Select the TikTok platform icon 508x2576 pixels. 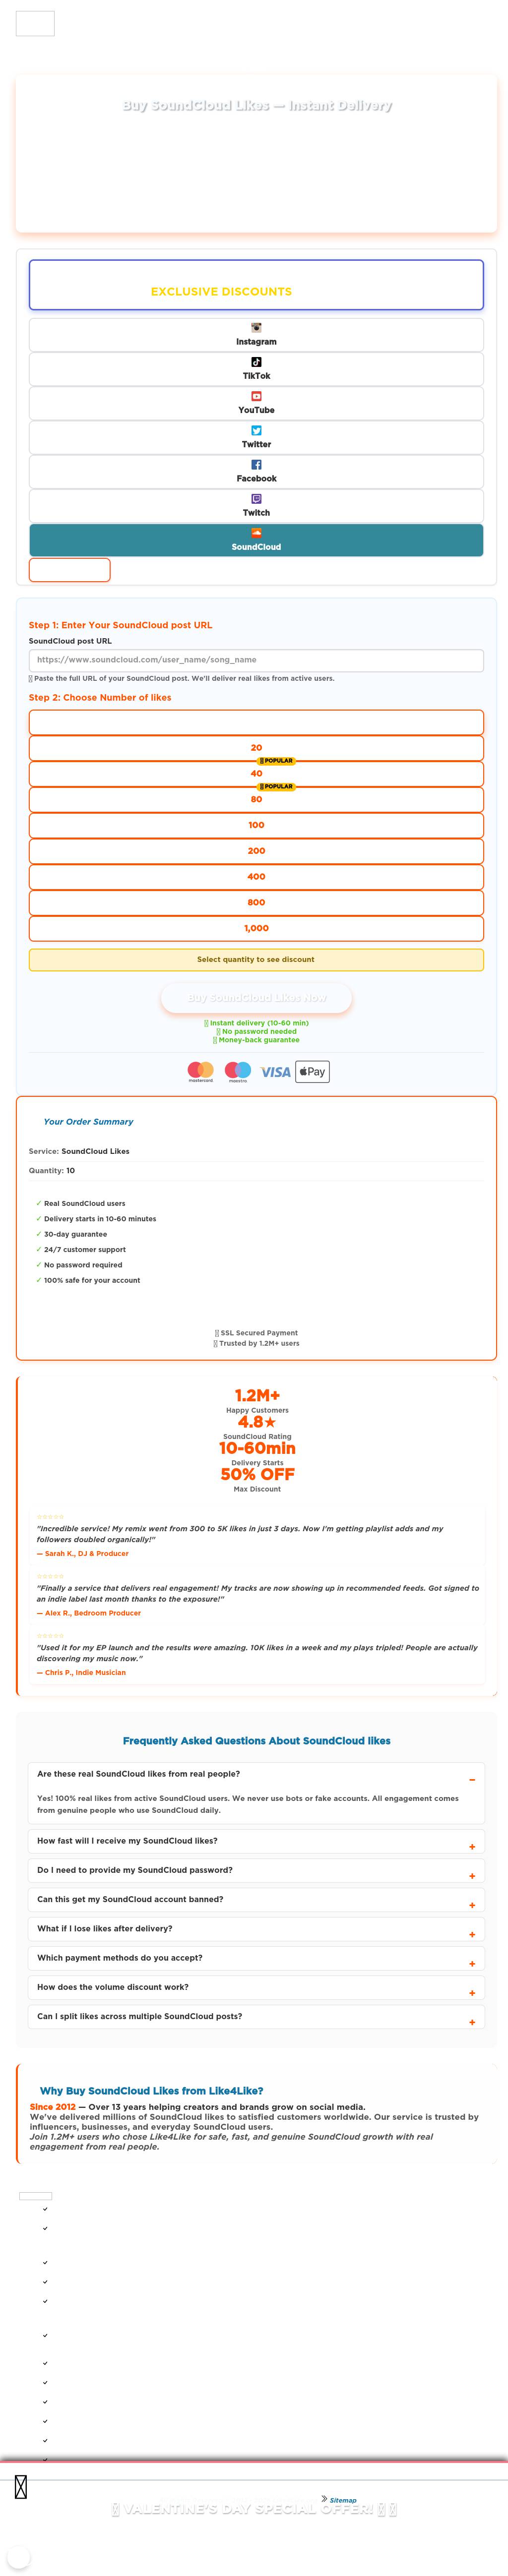256,362
